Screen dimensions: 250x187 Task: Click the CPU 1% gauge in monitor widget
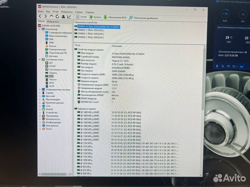[243, 15]
